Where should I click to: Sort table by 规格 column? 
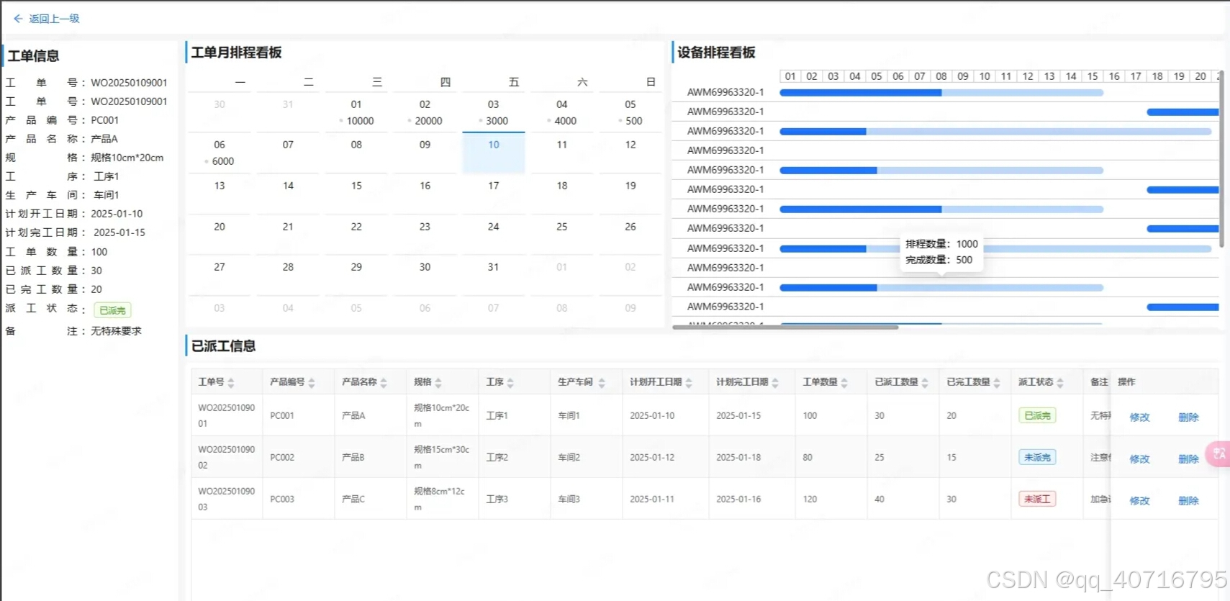(x=438, y=383)
